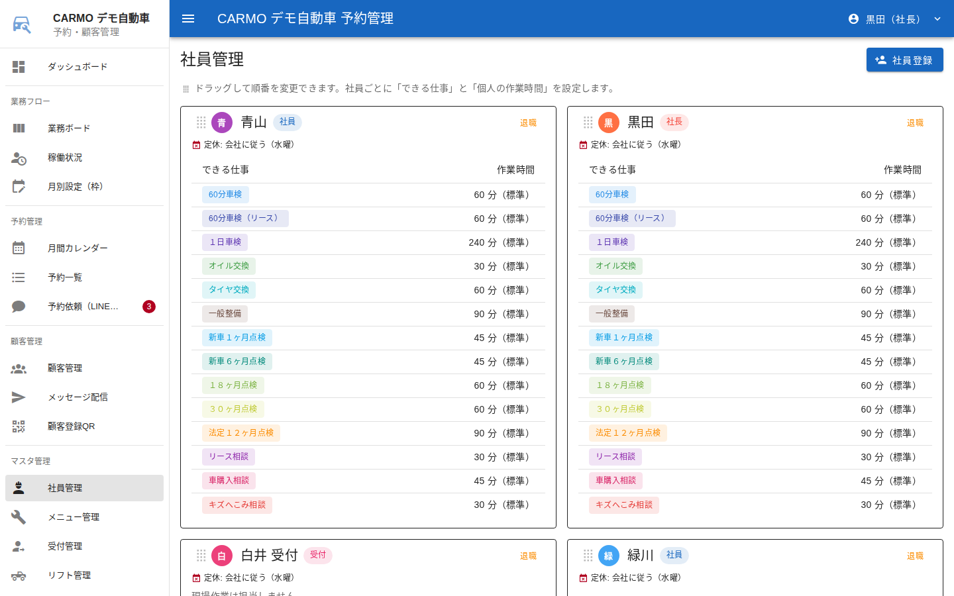Click the drag handle on 黒田's card
954x596 pixels.
(588, 123)
